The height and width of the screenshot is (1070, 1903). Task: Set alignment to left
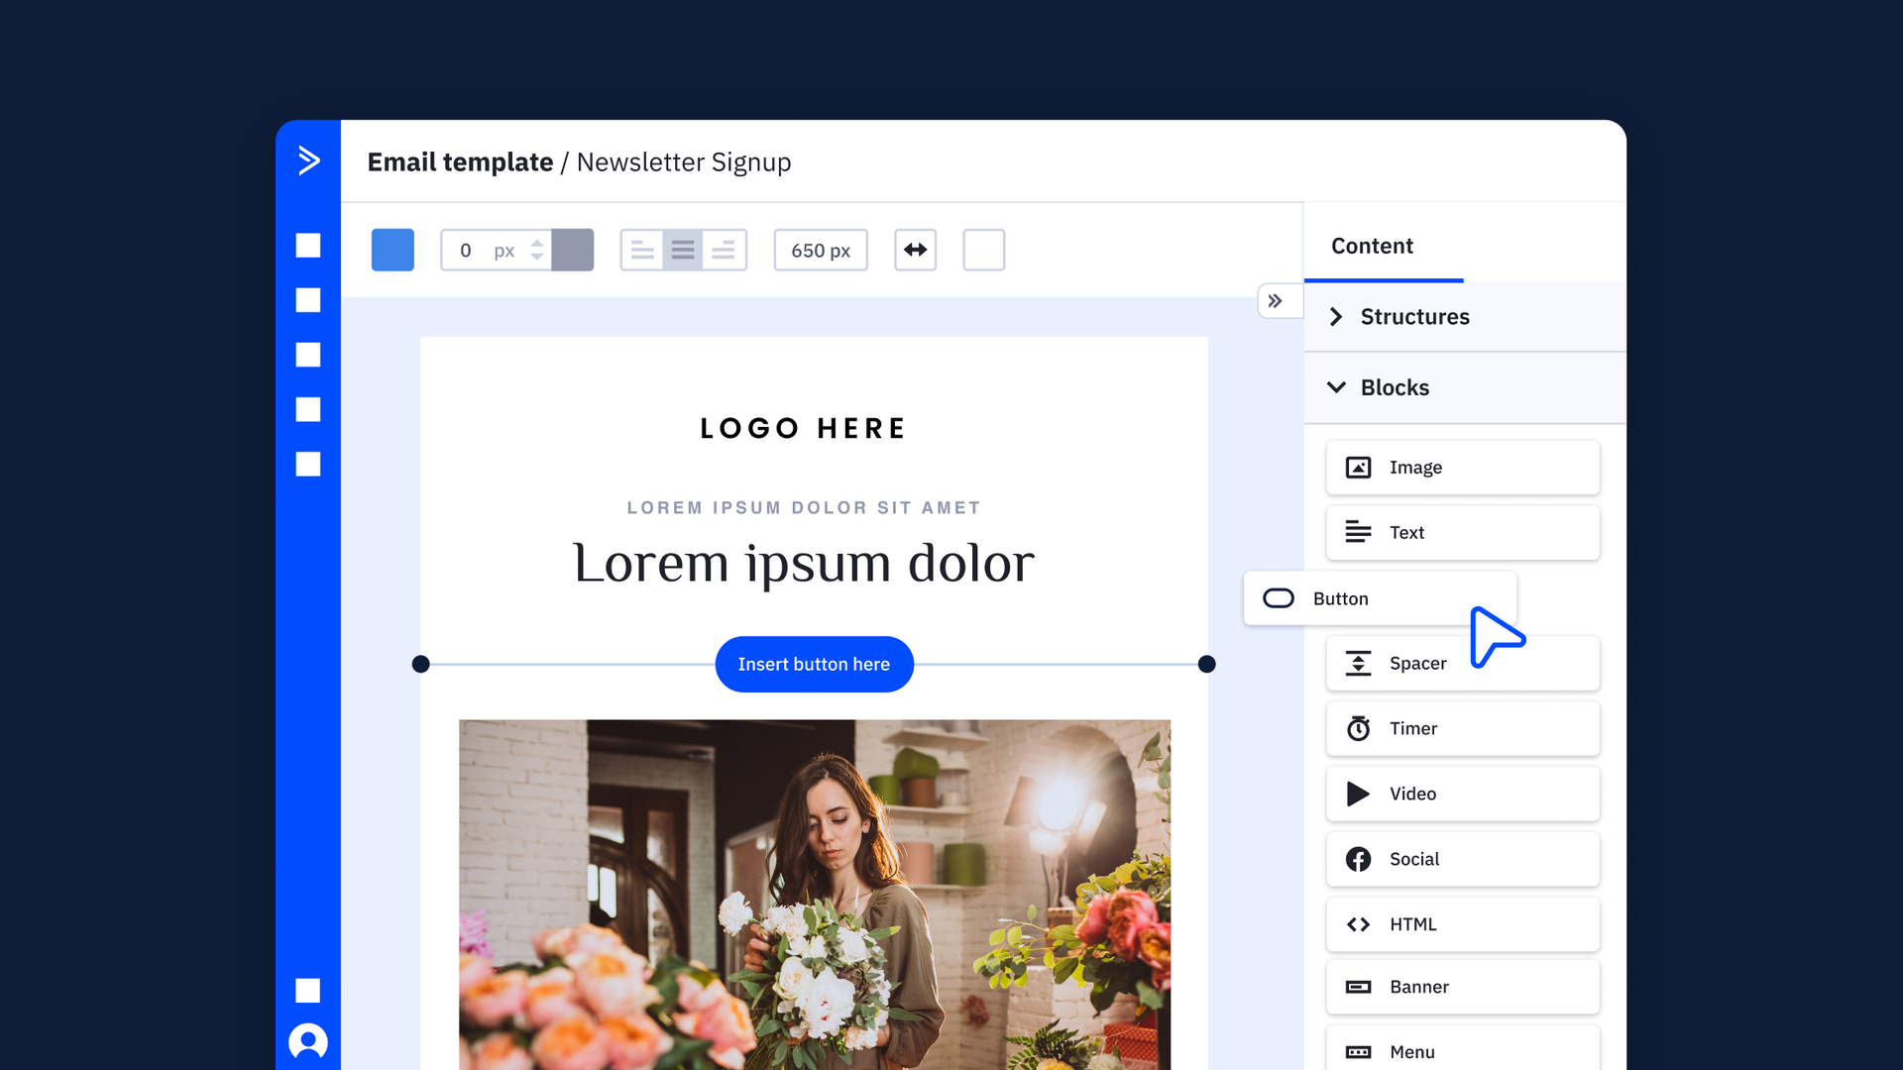(642, 250)
